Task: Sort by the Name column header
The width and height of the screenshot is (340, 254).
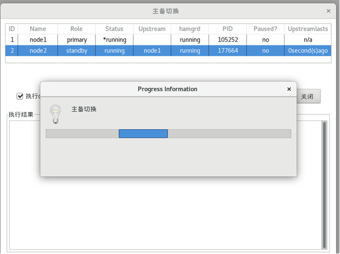Action: tap(38, 29)
